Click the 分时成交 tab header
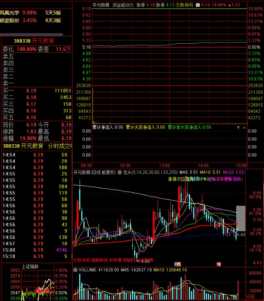 pyautogui.click(x=60, y=146)
